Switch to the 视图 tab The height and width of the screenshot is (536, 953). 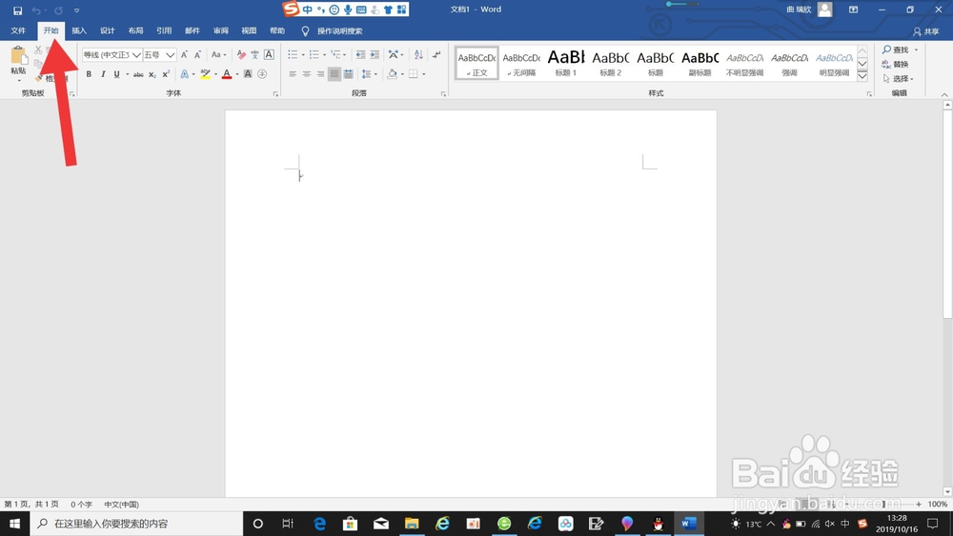(249, 30)
